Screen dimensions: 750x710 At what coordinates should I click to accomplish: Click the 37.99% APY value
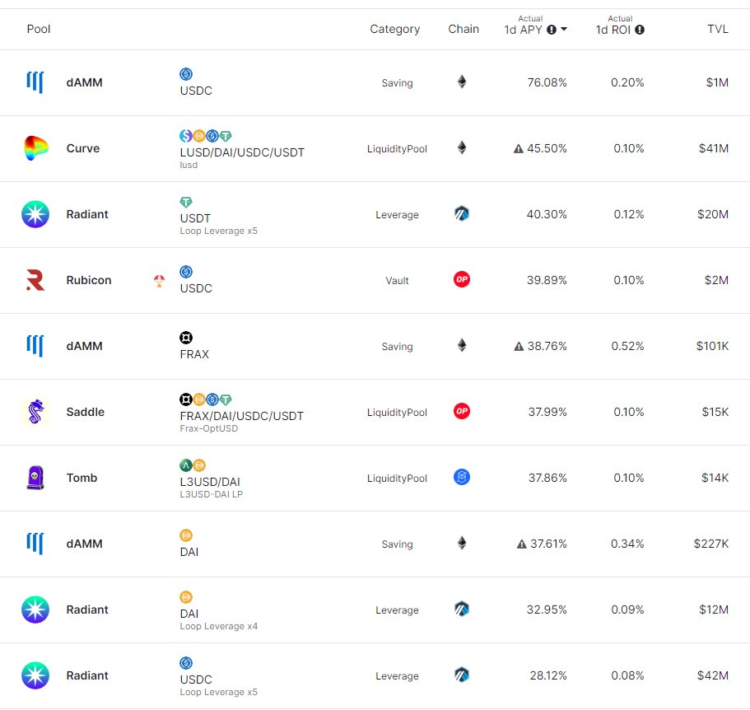pos(547,412)
